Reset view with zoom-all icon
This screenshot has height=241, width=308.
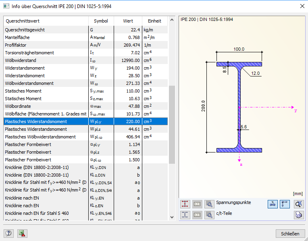pos(299,204)
